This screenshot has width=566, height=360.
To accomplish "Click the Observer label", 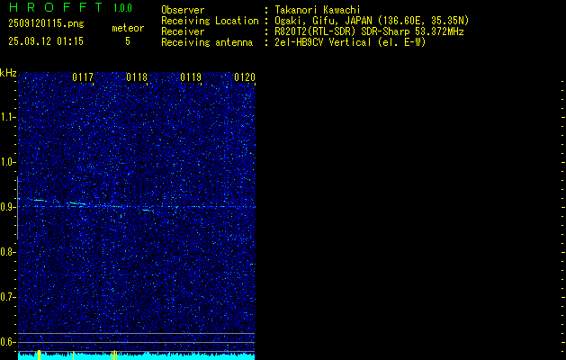I will click(x=183, y=10).
